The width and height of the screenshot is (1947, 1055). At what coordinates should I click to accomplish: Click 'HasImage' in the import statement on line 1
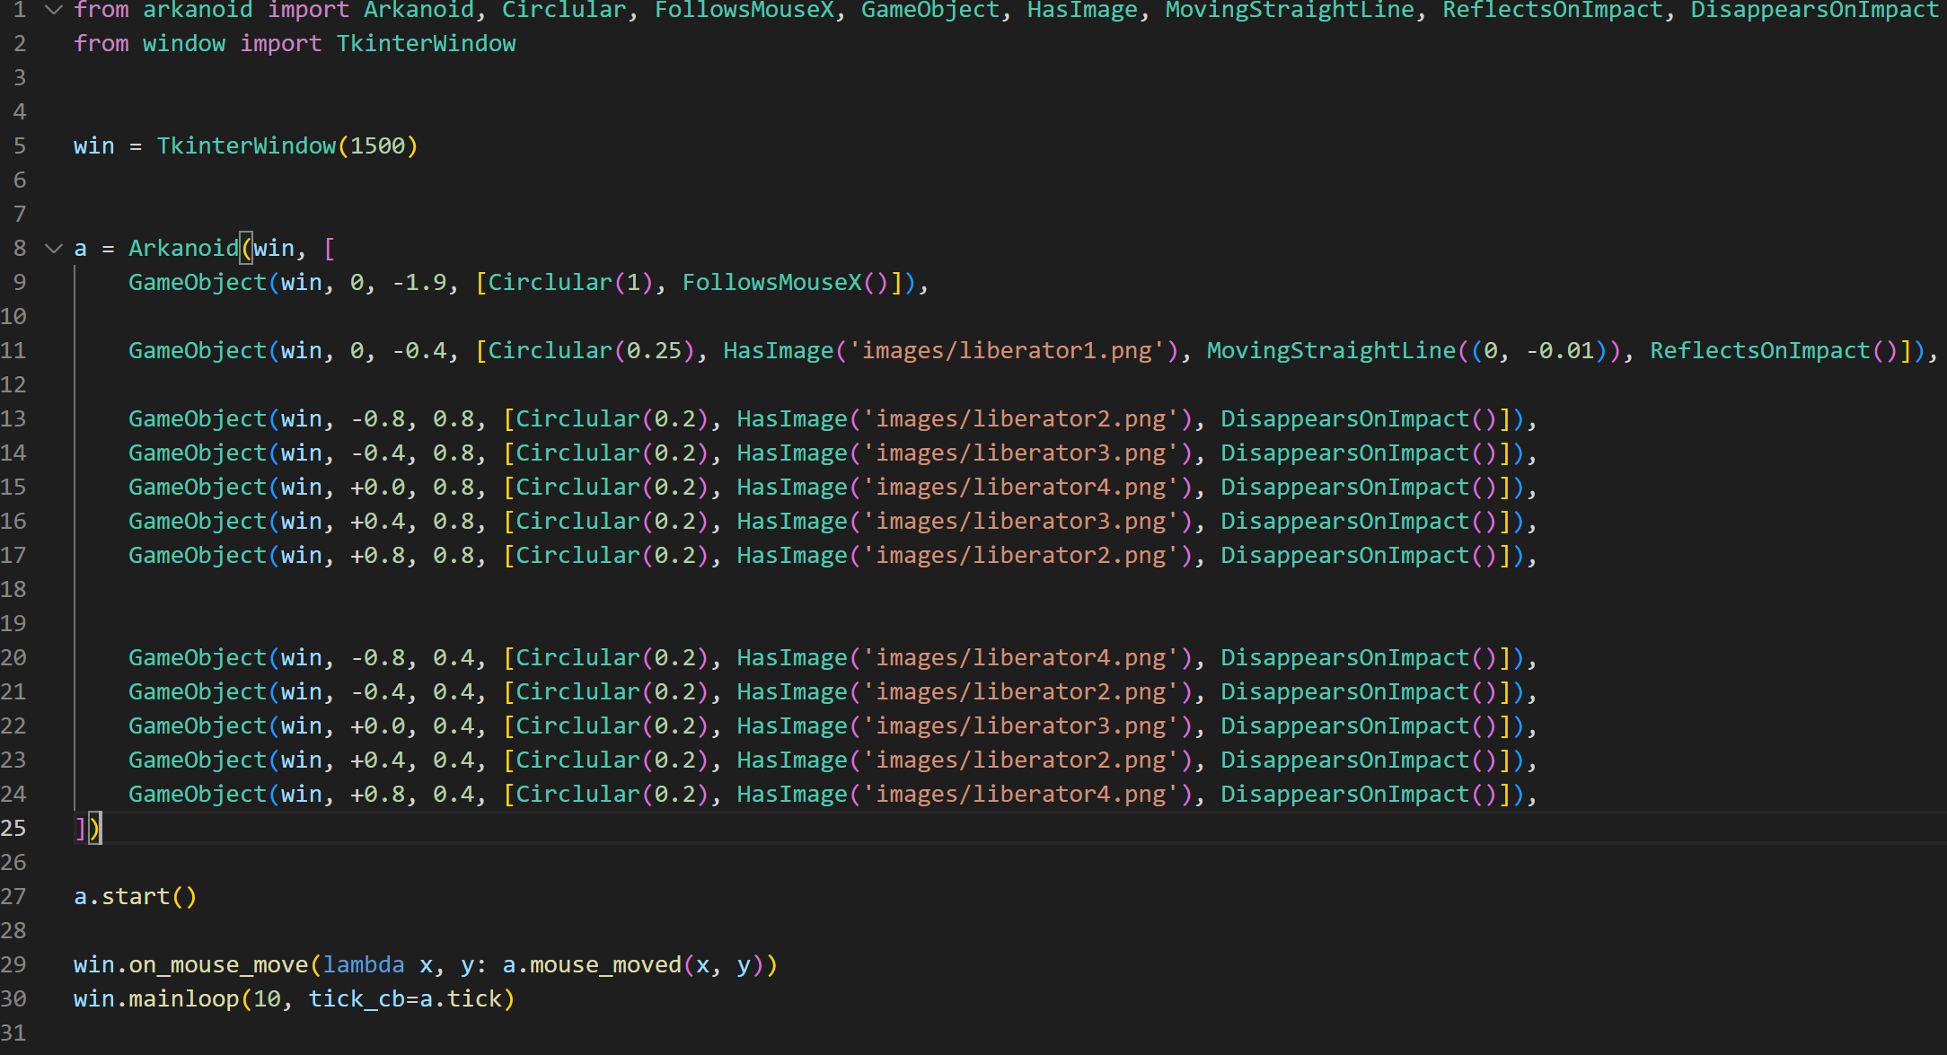tap(1082, 10)
